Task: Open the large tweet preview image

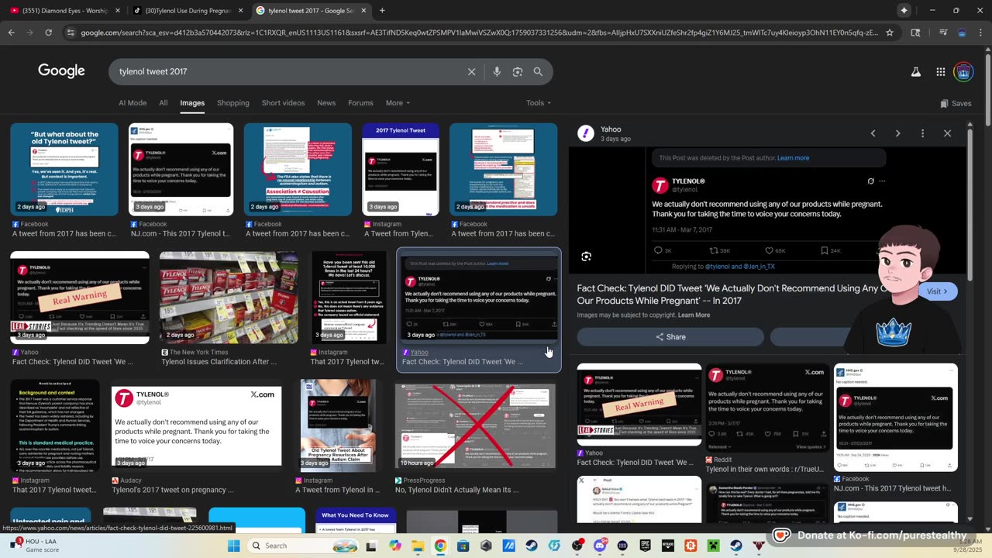Action: [767, 211]
